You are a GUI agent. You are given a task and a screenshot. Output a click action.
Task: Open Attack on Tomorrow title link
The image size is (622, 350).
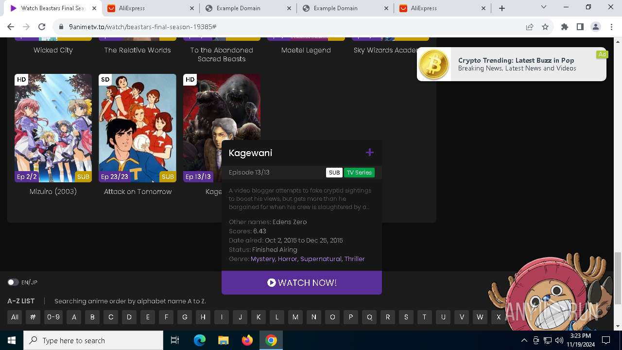coord(138,192)
